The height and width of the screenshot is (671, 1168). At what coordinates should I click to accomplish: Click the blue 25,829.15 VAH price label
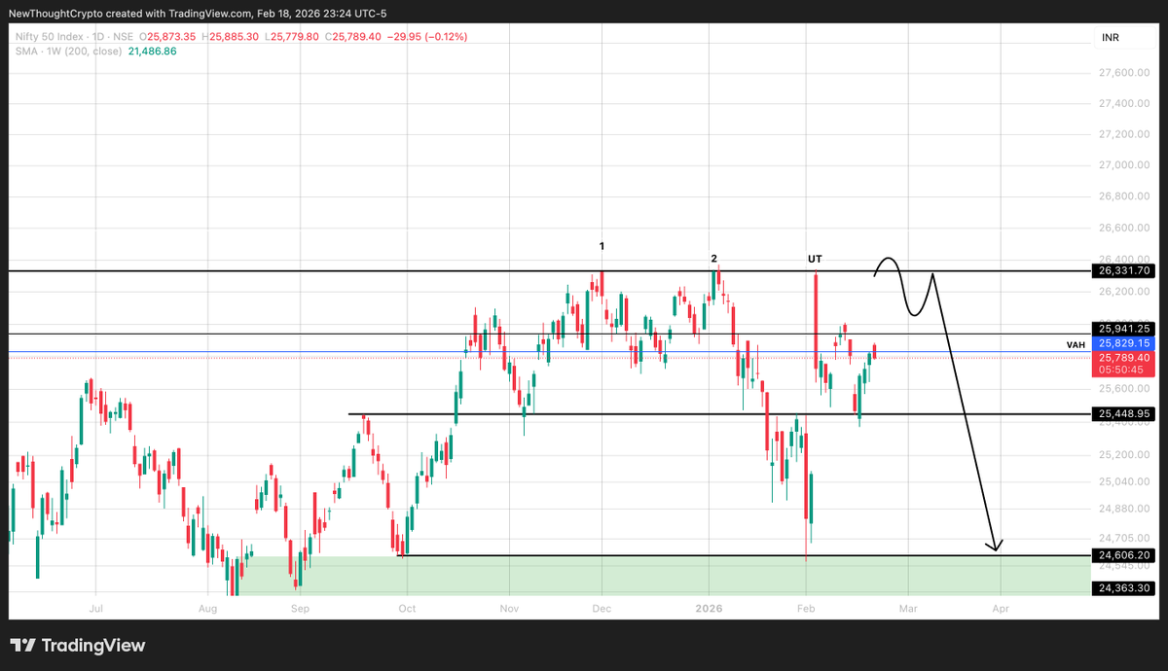[1125, 343]
